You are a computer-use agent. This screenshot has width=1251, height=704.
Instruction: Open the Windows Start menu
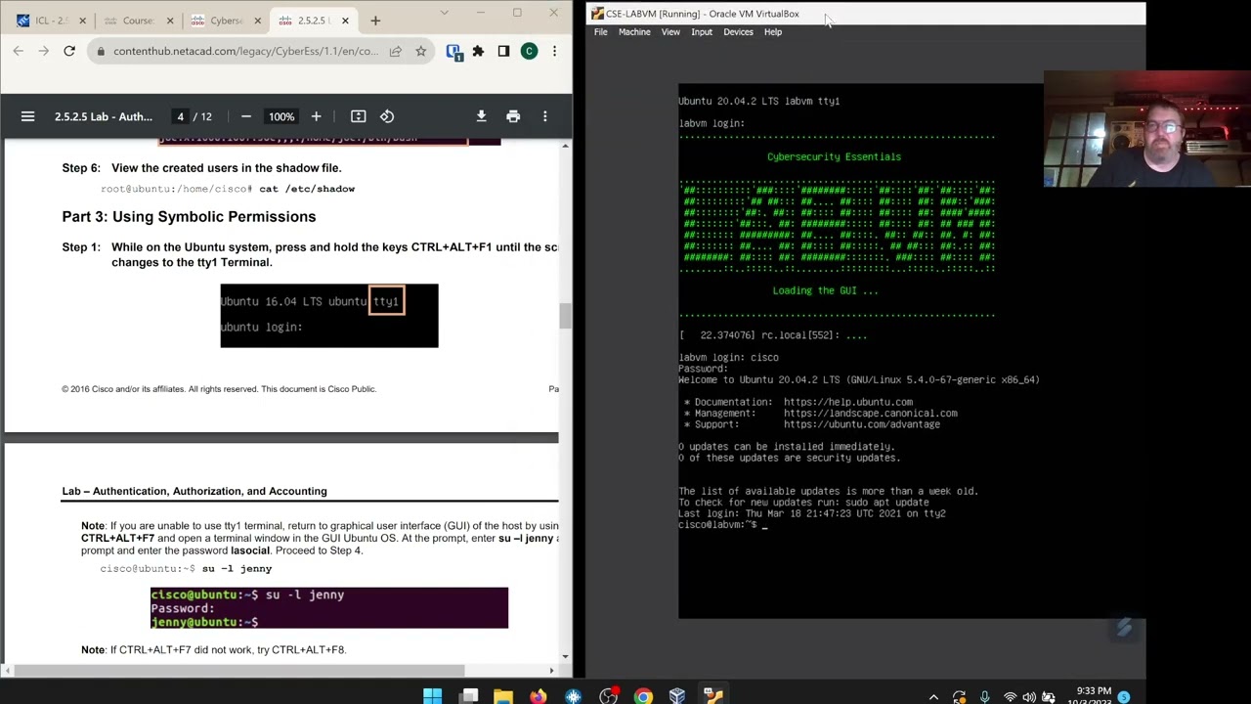(x=432, y=696)
